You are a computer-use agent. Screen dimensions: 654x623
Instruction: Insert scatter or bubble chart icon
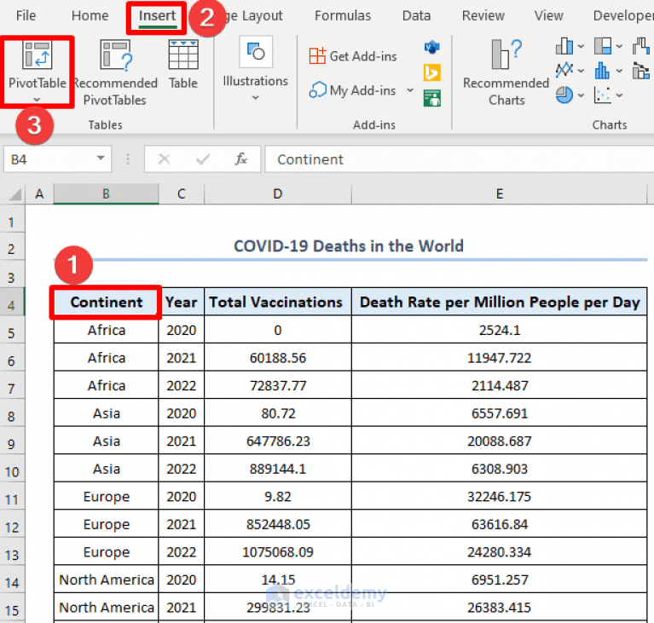tap(603, 95)
